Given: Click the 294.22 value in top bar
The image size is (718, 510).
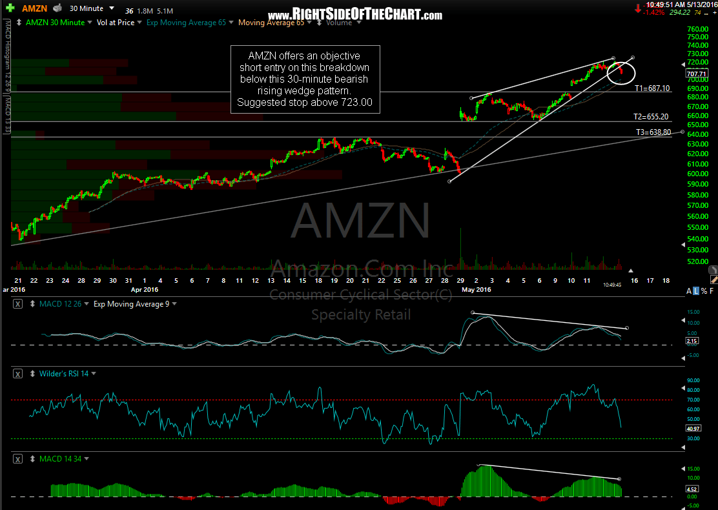Looking at the screenshot, I should coord(679,12).
